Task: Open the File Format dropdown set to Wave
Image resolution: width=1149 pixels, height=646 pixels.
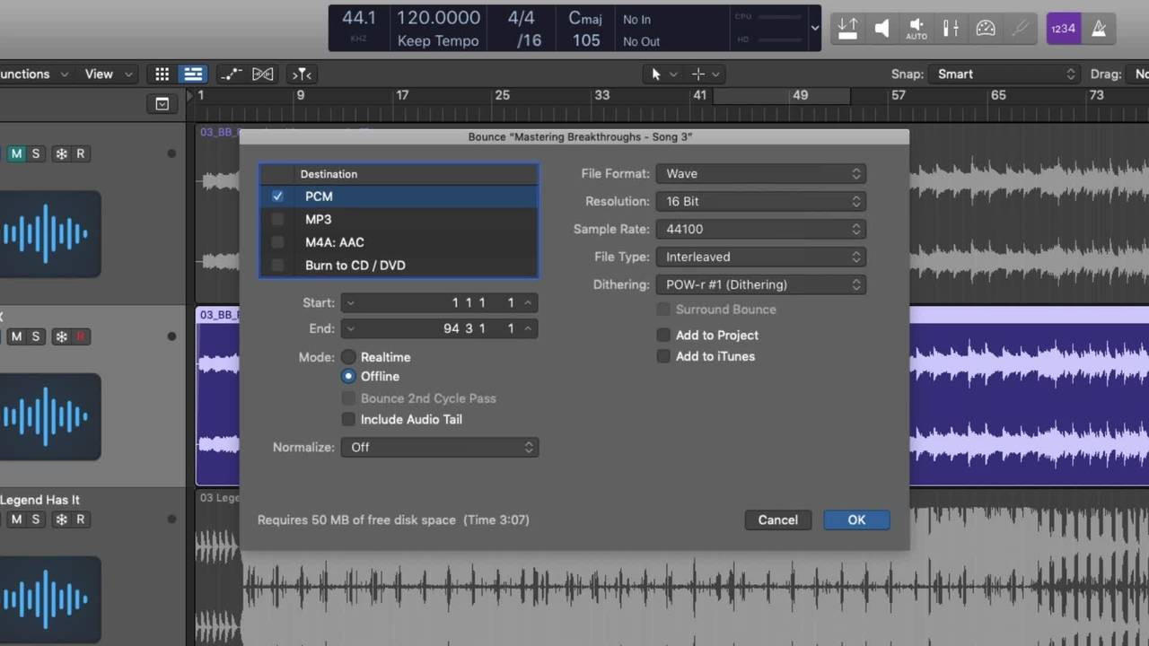Action: tap(760, 174)
